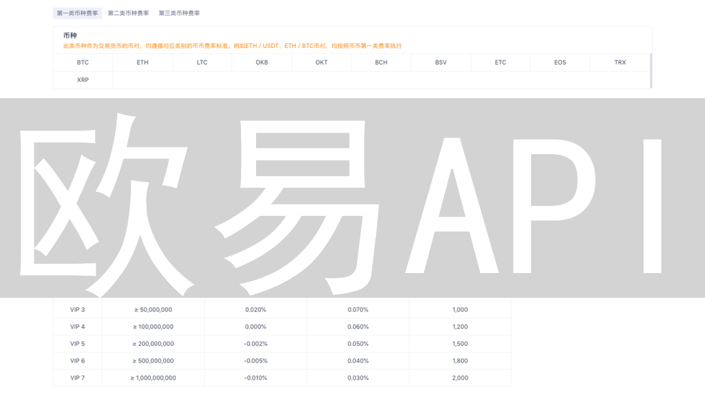
Task: Select the VIP 5 row label
Action: 78,343
